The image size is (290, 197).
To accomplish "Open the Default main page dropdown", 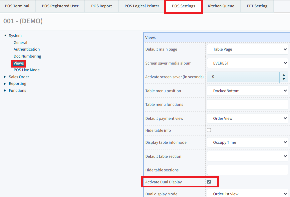I will [x=247, y=49].
